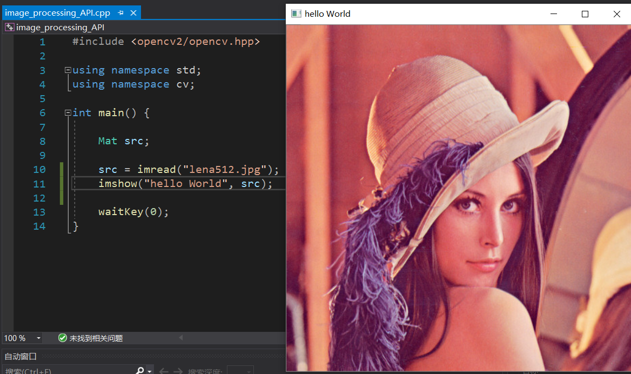Click the green no-issues check icon
Image resolution: width=631 pixels, height=374 pixels.
62,338
